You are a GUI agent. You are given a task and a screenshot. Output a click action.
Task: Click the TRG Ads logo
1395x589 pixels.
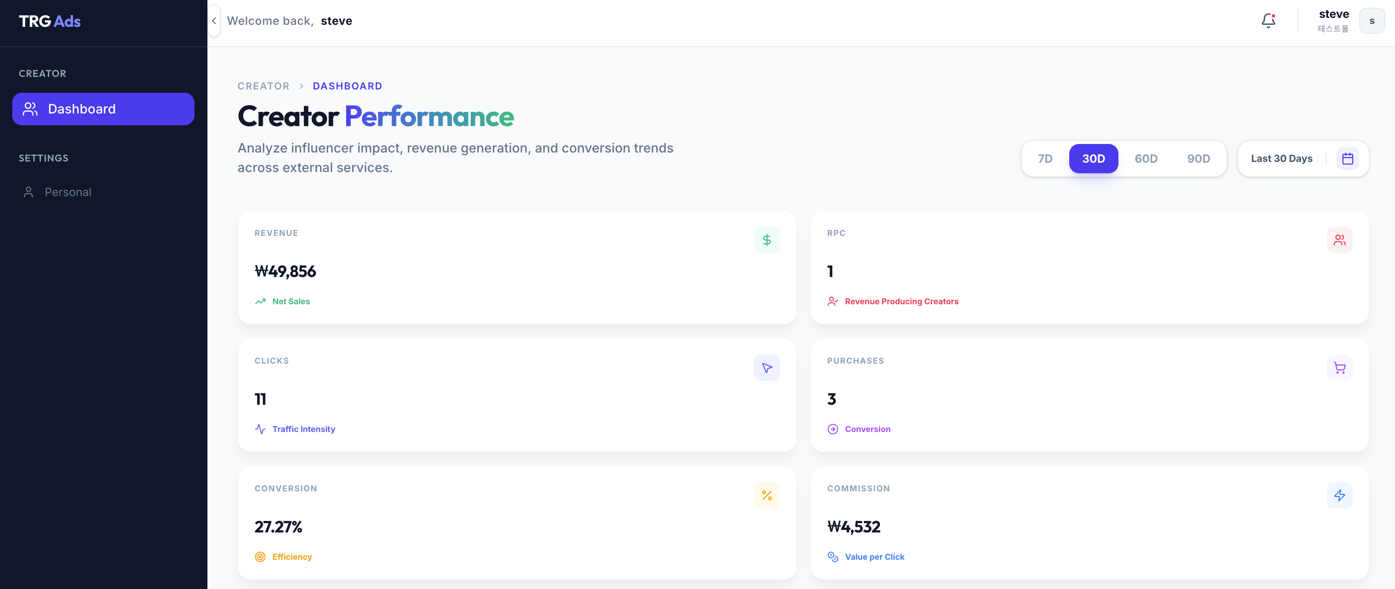coord(49,21)
